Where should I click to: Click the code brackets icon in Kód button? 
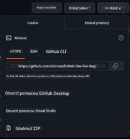107,8
